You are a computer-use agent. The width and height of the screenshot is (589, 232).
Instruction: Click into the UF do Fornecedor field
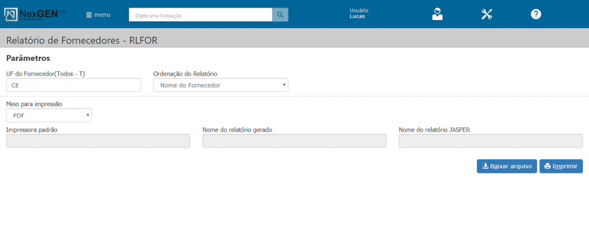point(74,85)
